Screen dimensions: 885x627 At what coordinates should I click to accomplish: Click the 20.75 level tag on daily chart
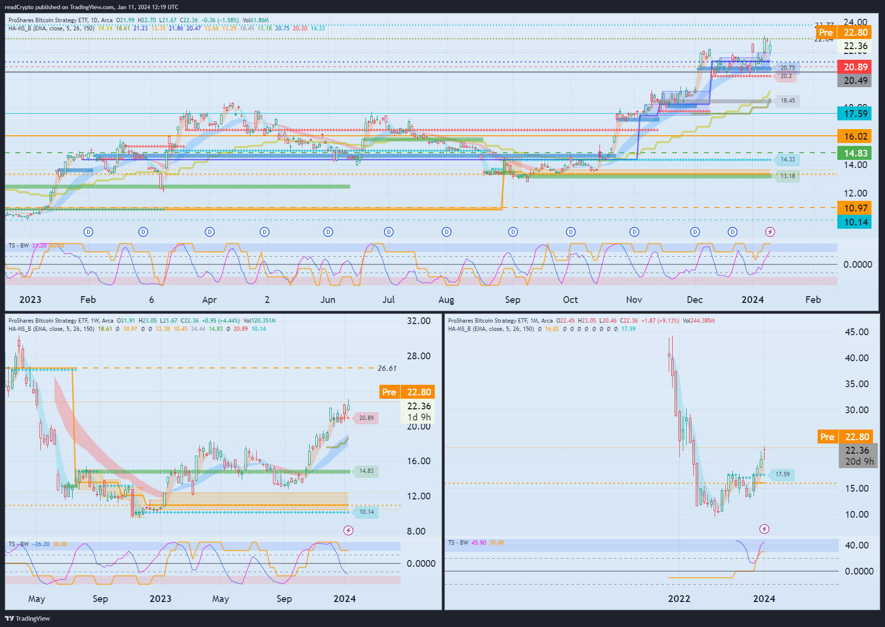point(787,68)
